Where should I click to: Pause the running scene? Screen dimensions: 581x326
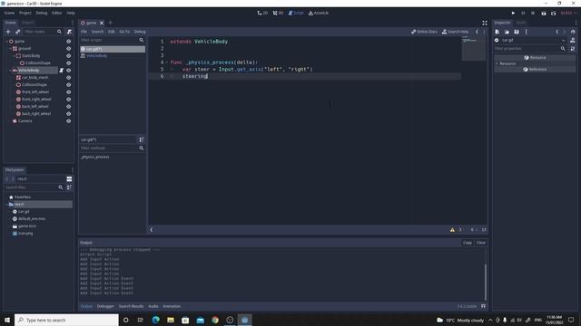pos(523,13)
